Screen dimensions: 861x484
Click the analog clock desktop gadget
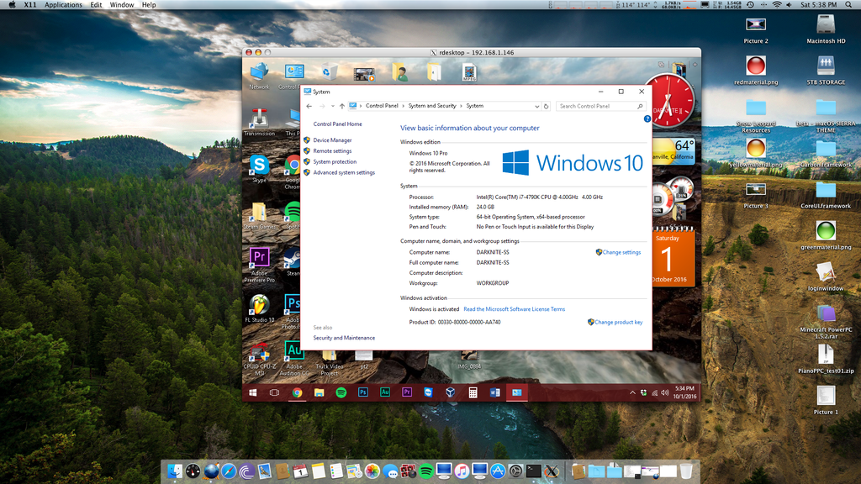pyautogui.click(x=669, y=101)
